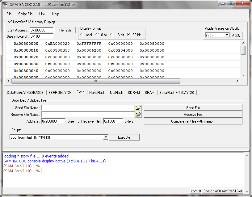252x197 pixels.
Task: Click the memory display scroll right arrow
Action: click(238, 81)
